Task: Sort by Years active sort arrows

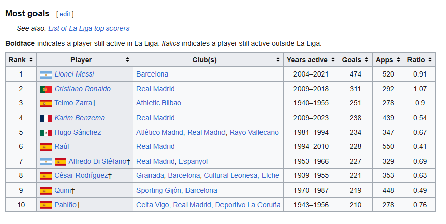Action: click(x=333, y=60)
